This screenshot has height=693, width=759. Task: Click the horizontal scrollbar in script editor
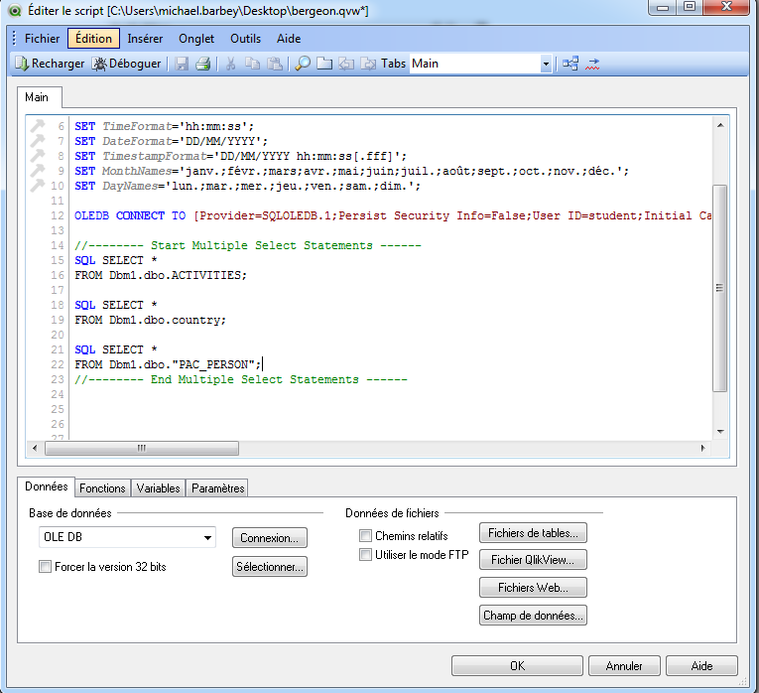[x=142, y=448]
